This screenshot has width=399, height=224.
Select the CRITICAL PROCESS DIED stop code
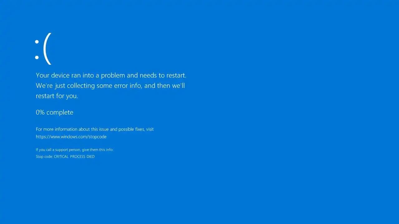(74, 156)
